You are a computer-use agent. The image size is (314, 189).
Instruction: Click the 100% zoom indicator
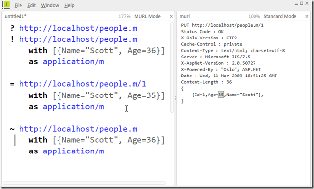[x=254, y=16]
